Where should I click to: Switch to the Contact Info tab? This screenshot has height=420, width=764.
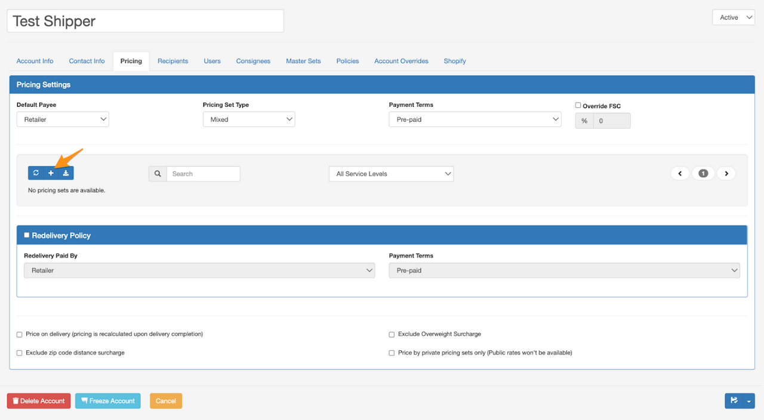click(x=87, y=61)
